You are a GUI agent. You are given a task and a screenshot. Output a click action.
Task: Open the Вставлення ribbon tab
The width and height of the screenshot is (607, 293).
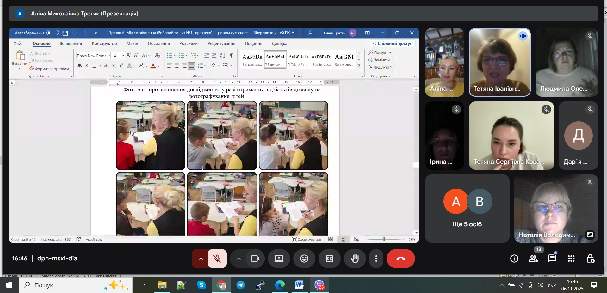(71, 43)
